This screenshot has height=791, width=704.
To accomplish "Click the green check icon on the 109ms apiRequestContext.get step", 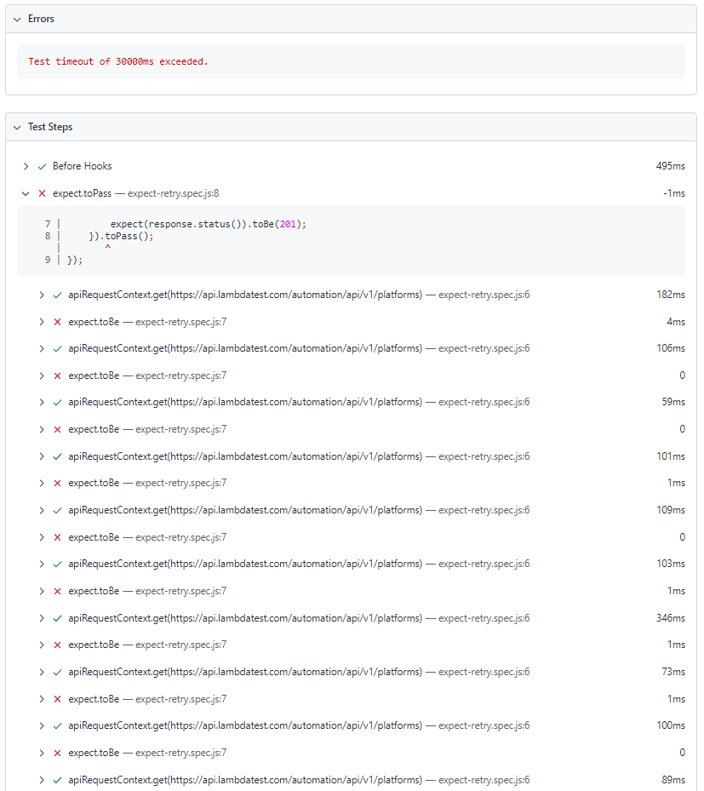I will (57, 510).
